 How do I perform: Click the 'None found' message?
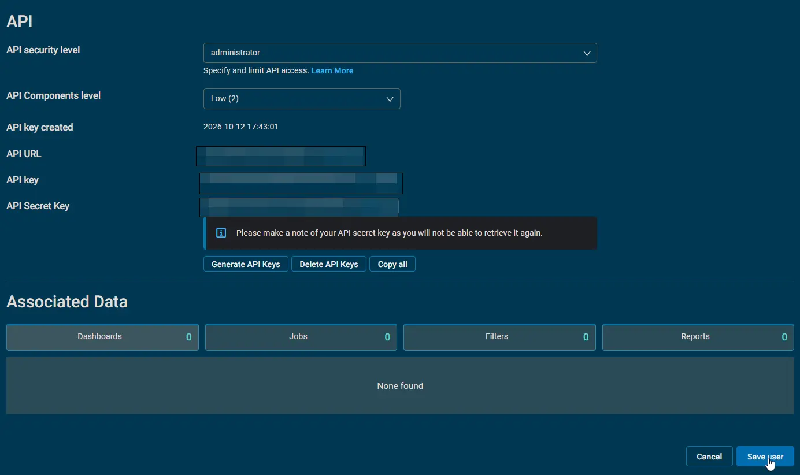[400, 385]
